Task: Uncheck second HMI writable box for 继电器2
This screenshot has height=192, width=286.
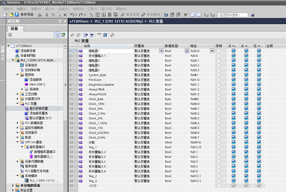Action: tap(246, 61)
